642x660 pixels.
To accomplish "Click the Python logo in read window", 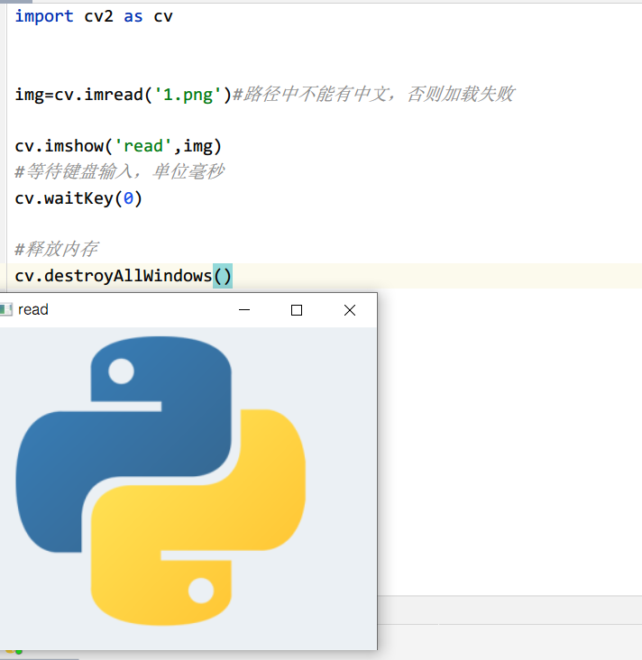I will click(160, 481).
